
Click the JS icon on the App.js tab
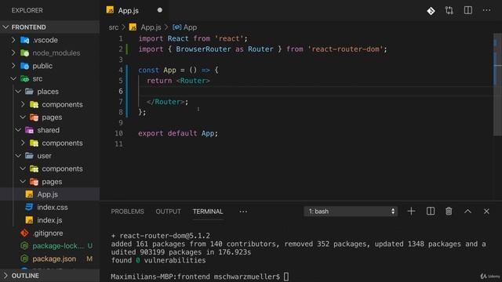[x=110, y=10]
